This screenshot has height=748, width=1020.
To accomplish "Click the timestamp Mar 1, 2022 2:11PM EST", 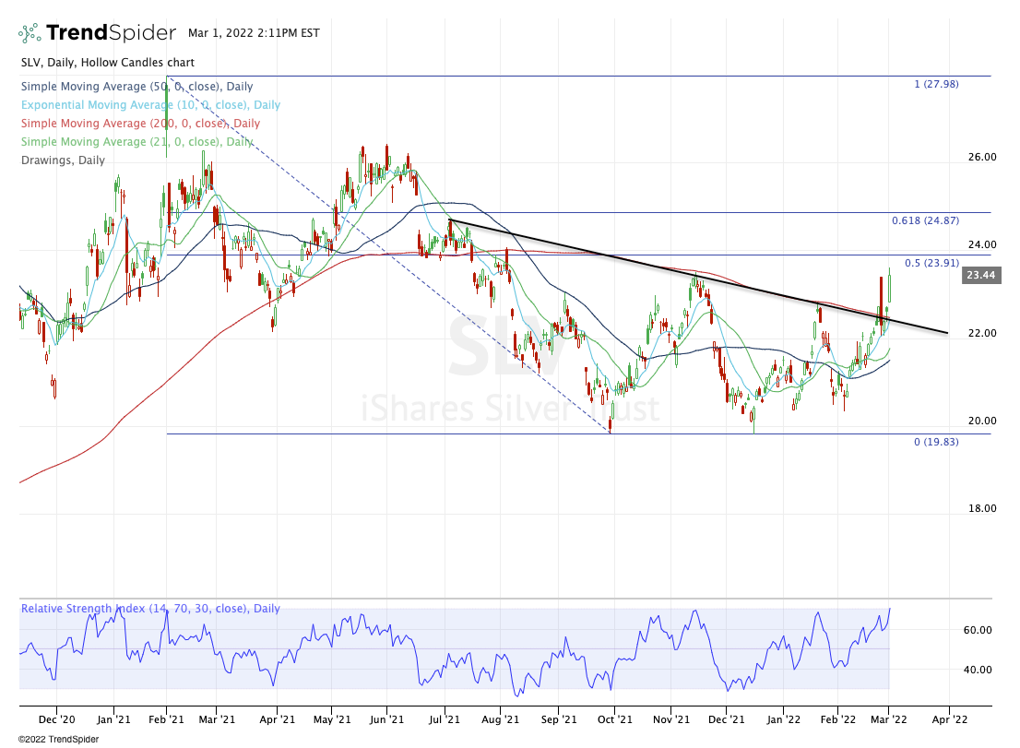I will [x=254, y=32].
